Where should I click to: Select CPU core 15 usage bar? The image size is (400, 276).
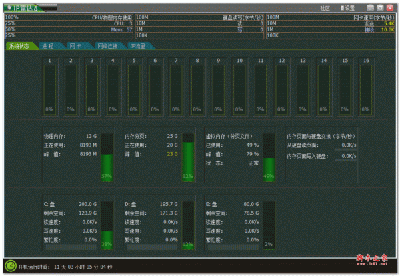(x=345, y=89)
